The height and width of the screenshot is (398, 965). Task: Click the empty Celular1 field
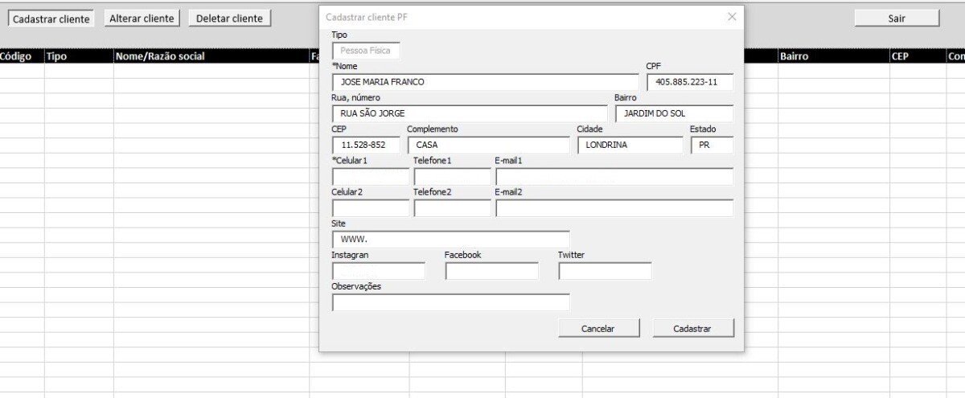tap(371, 177)
